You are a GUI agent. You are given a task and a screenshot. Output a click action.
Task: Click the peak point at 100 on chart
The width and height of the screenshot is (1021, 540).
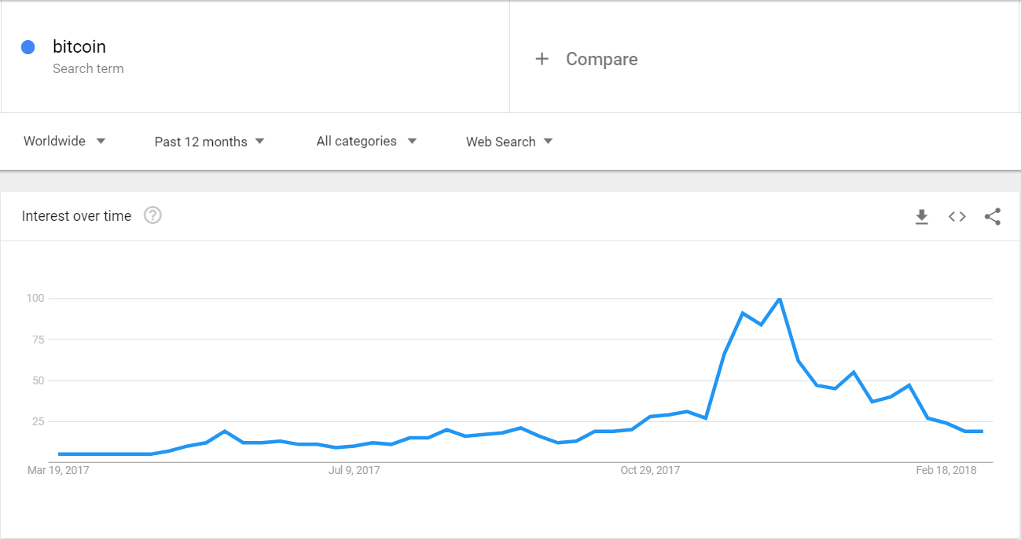coord(779,299)
